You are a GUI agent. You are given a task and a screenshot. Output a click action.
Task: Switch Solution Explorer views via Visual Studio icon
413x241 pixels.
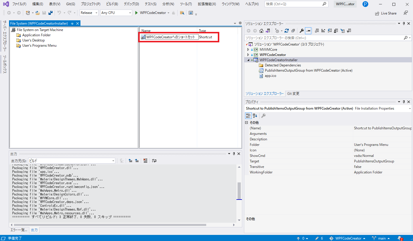268,31
